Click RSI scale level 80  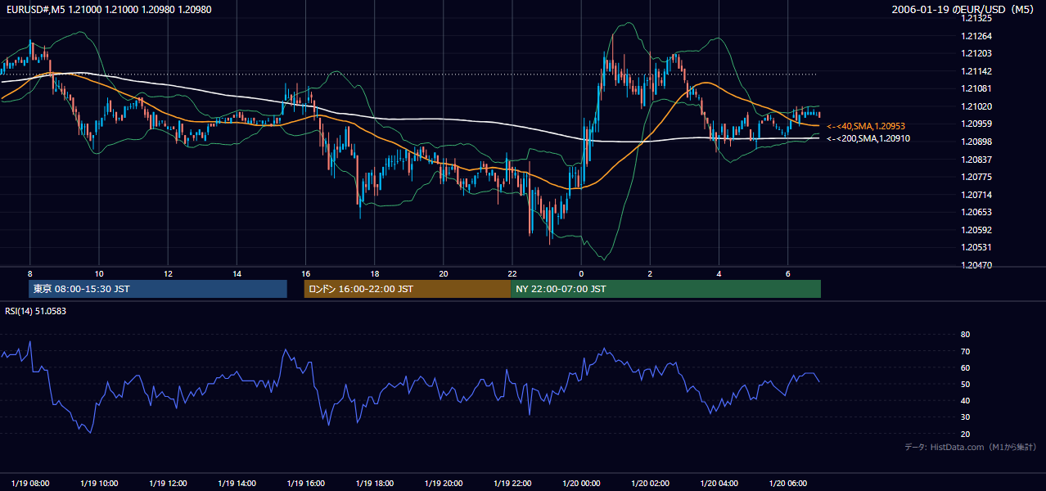coord(965,335)
